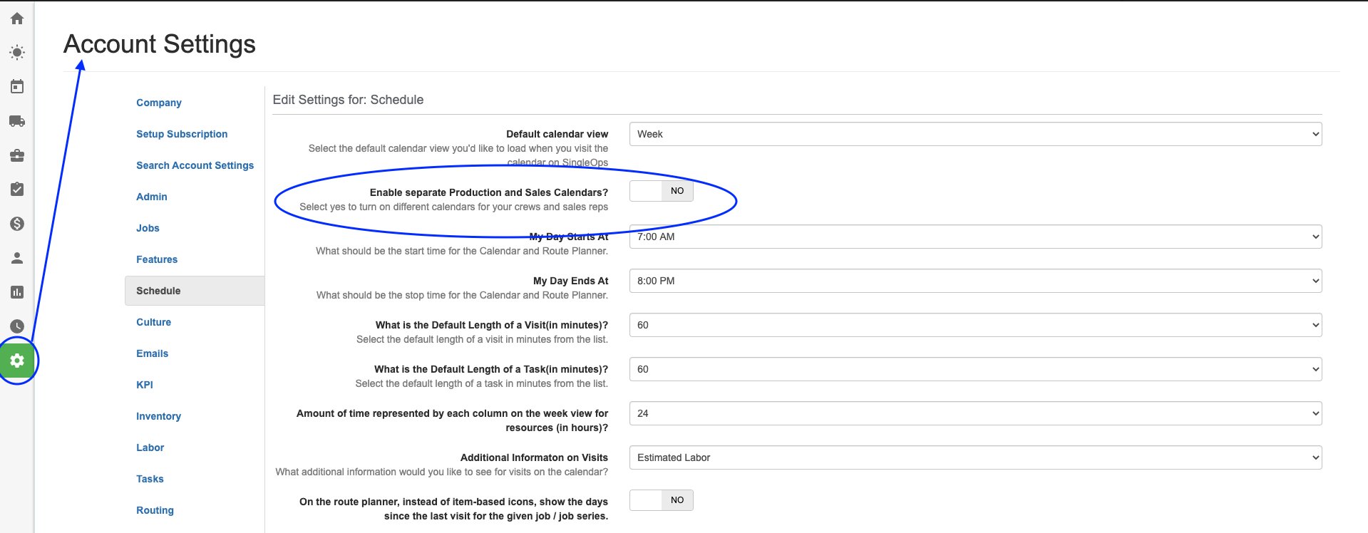Screen dimensions: 1368x533
Task: Click the bar chart reports icon
Action: click(x=17, y=292)
